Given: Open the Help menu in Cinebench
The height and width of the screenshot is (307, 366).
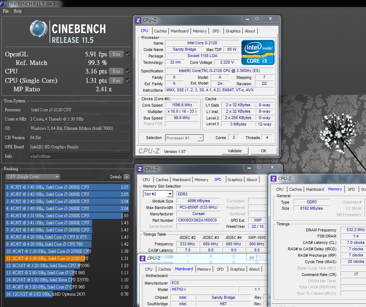Looking at the screenshot, I should pos(17,11).
